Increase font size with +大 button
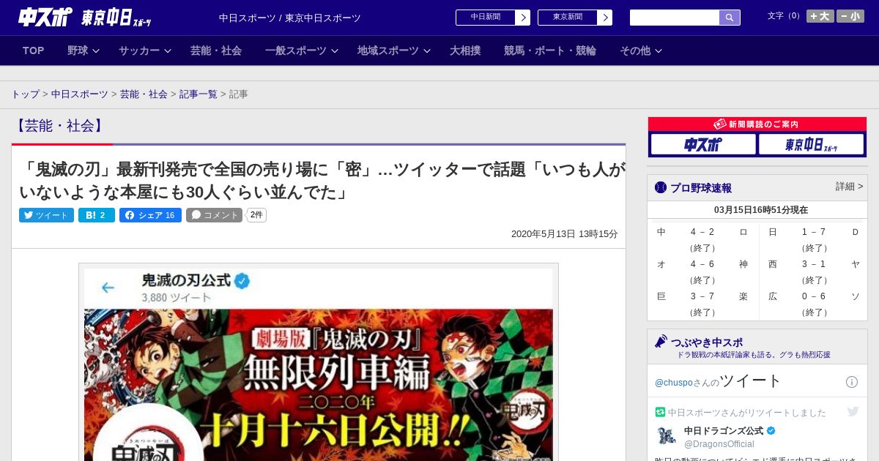The width and height of the screenshot is (879, 461). click(x=820, y=16)
